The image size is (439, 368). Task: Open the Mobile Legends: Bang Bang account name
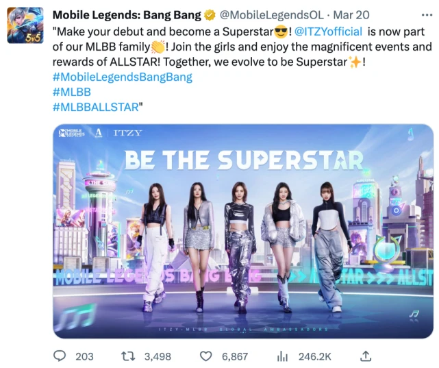[x=127, y=16]
